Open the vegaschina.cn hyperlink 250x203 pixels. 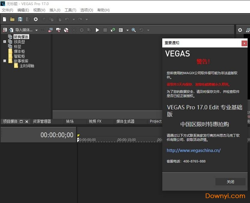click(194, 150)
